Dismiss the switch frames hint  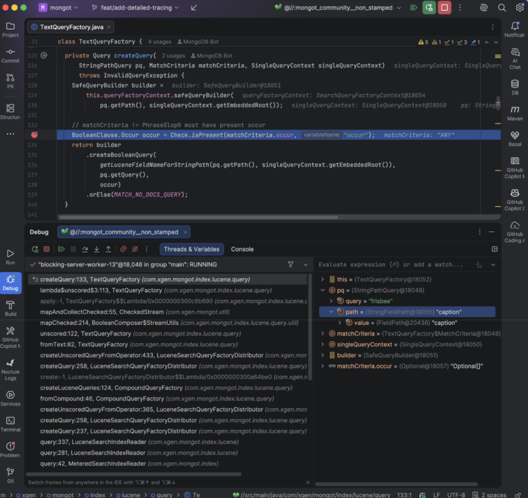307,483
